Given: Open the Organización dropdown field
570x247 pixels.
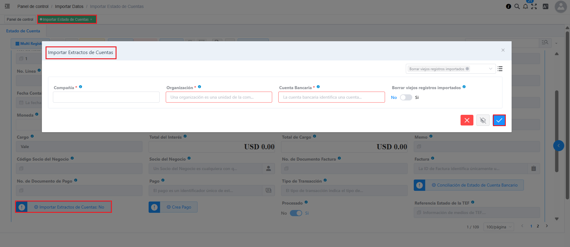Looking at the screenshot, I should pos(219,97).
